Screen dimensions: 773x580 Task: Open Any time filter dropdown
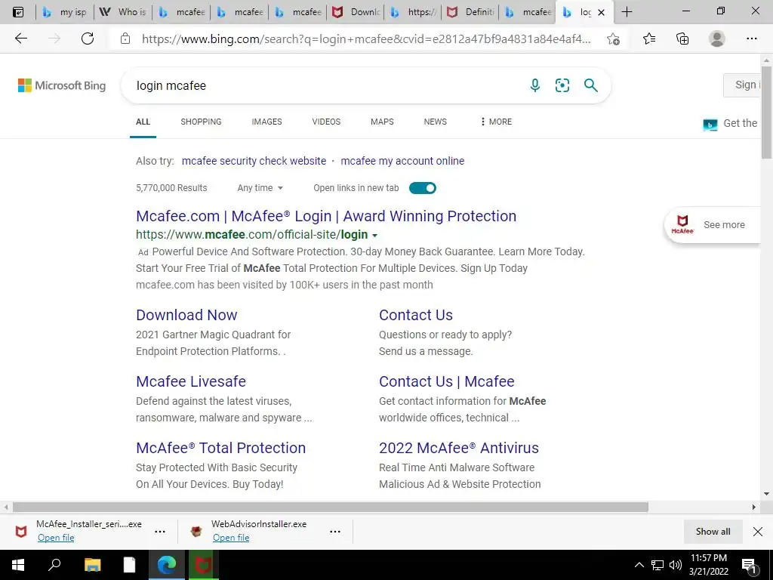click(260, 188)
